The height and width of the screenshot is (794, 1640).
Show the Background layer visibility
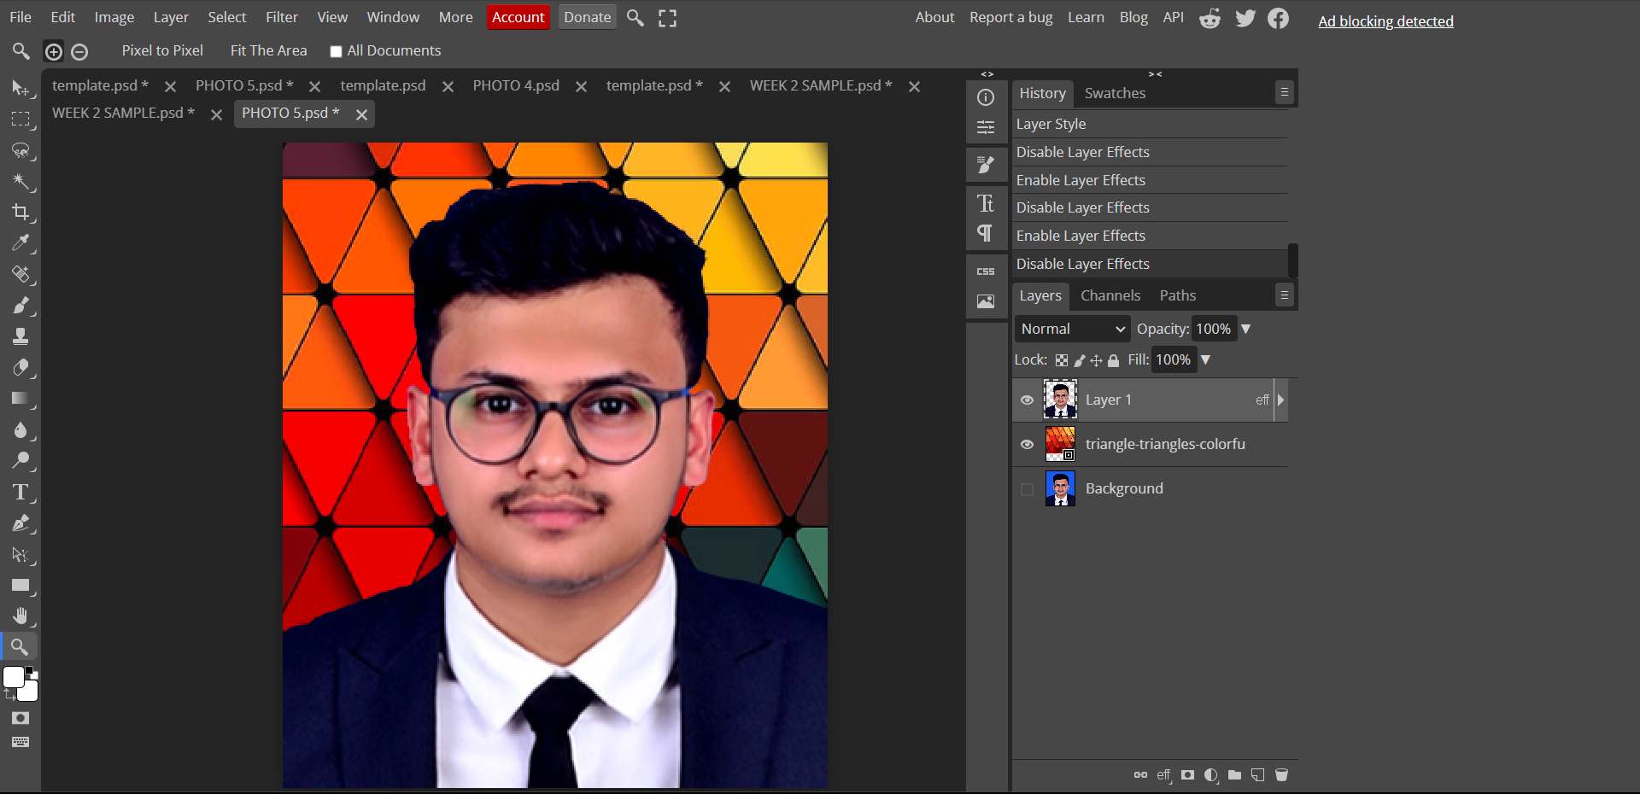point(1027,489)
